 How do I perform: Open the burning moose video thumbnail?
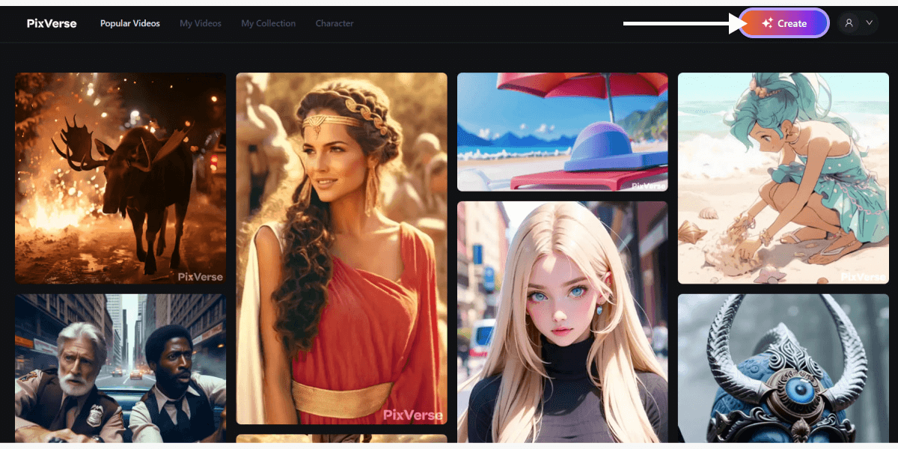coord(120,178)
